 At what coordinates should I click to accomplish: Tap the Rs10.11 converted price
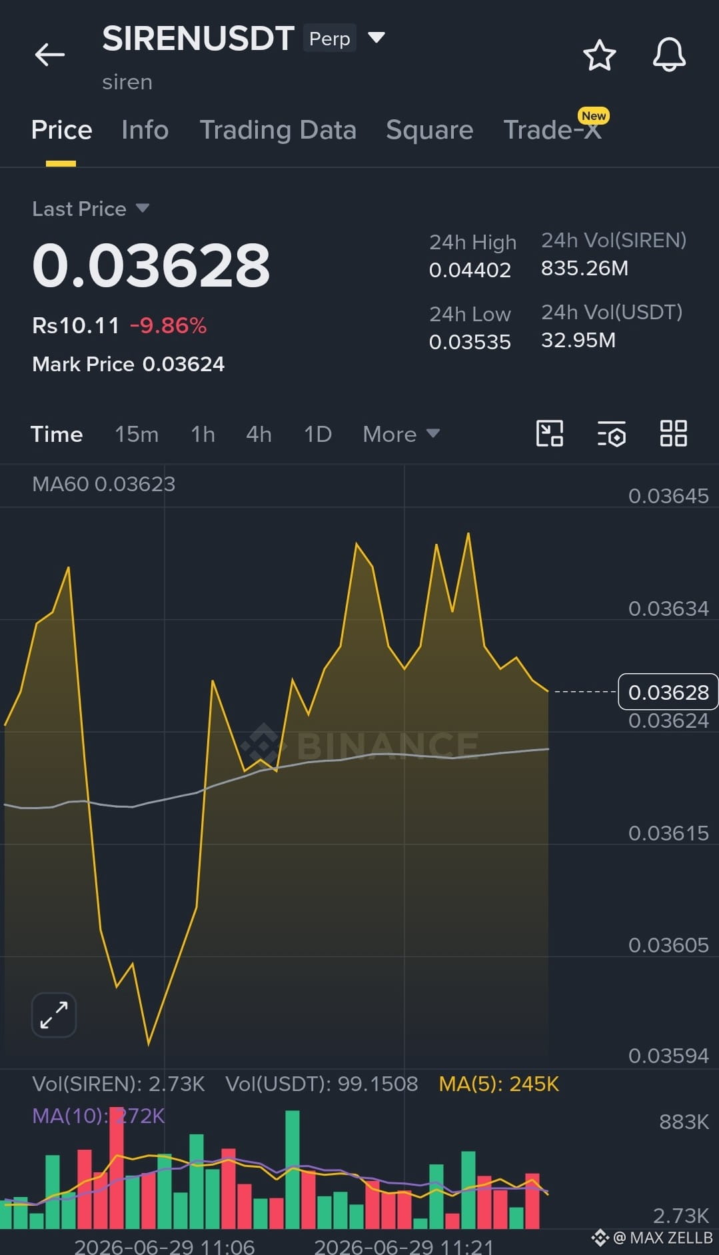point(75,325)
